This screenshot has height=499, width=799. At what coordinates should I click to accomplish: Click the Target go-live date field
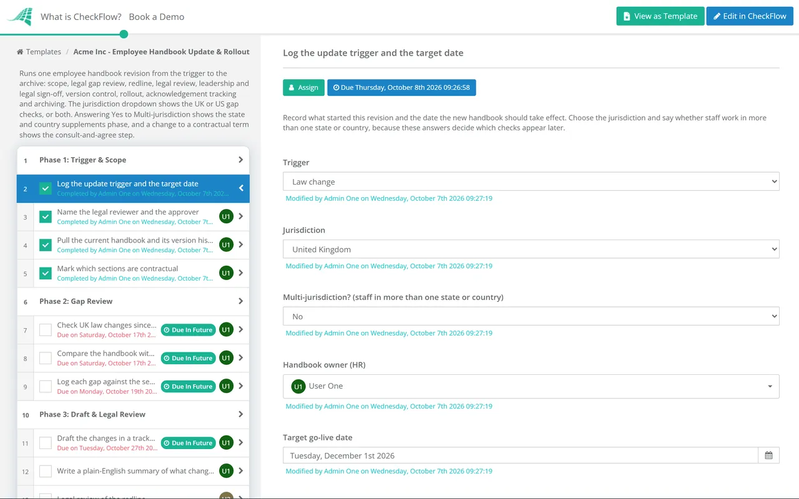tap(521, 455)
